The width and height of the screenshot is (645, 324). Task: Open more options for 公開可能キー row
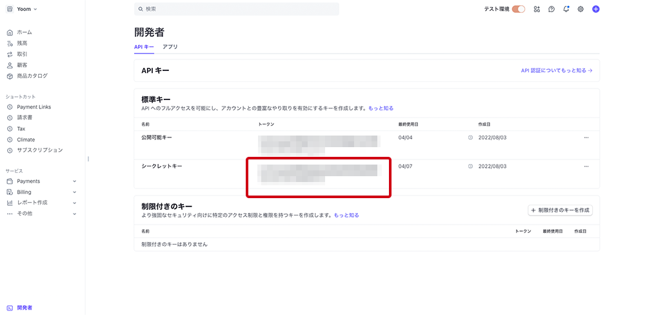(586, 137)
